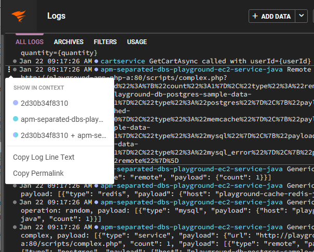Click the cartservice program link

click(x=122, y=61)
